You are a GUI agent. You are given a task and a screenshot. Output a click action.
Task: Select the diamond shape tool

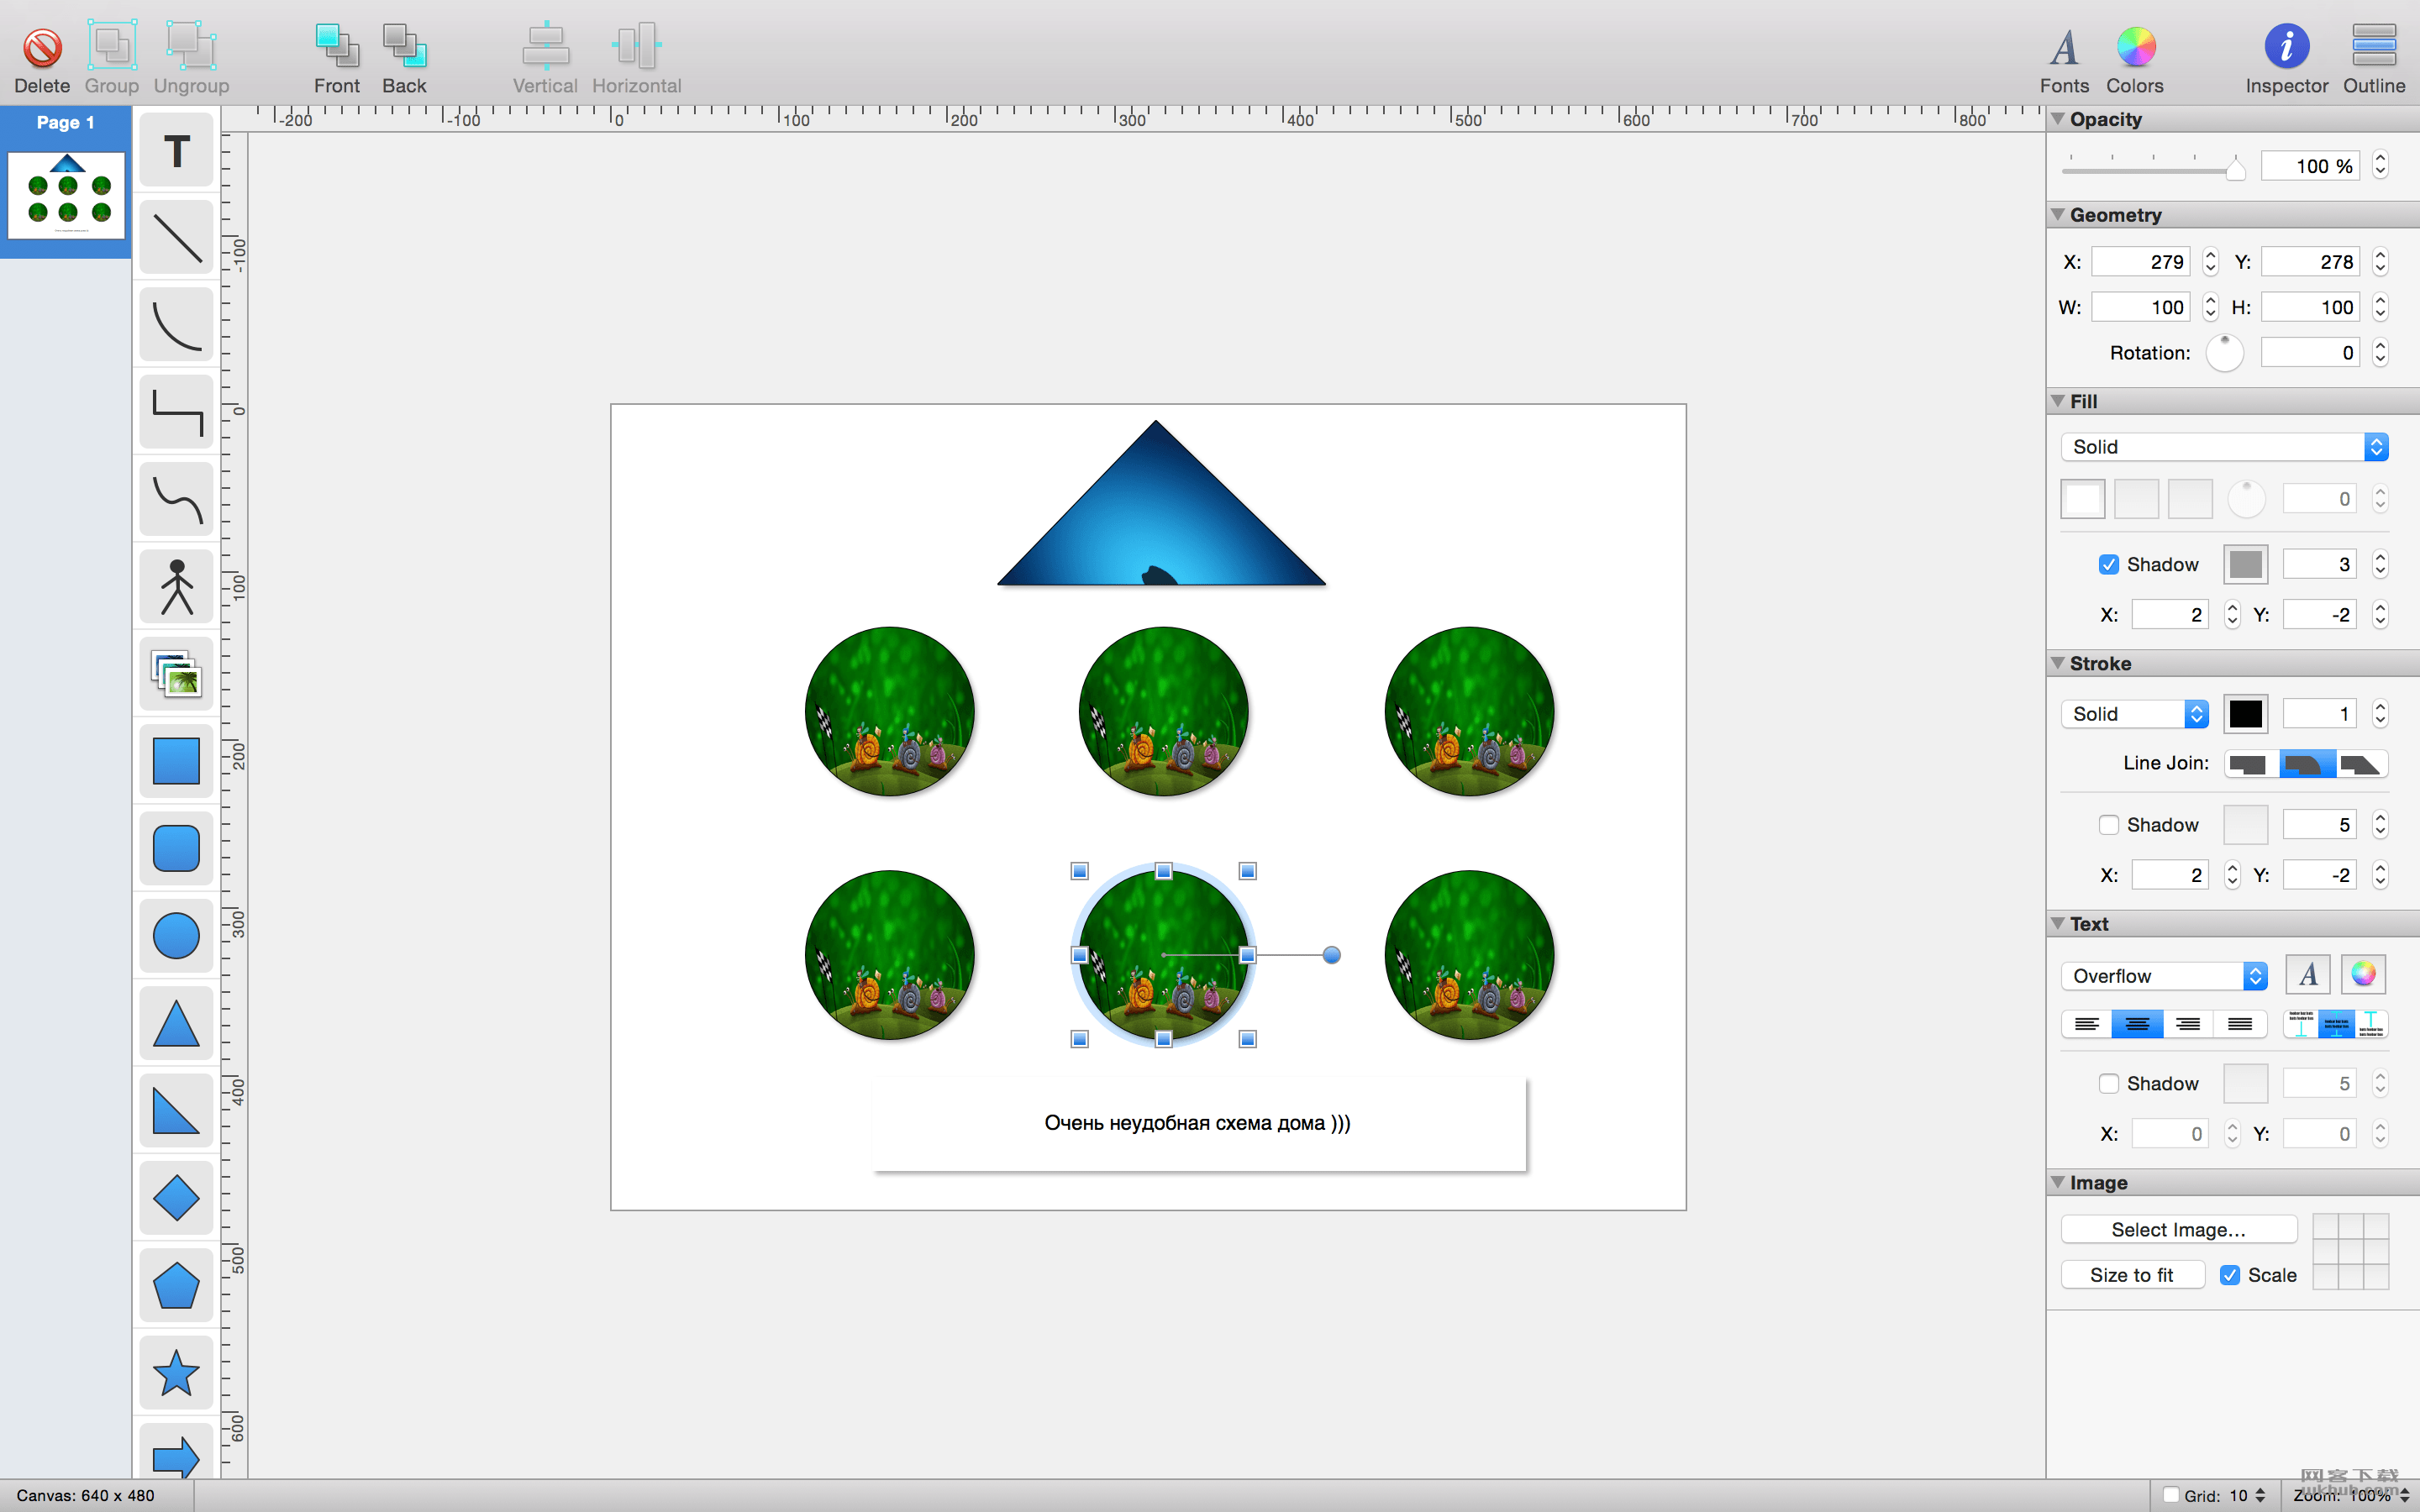pos(176,1198)
